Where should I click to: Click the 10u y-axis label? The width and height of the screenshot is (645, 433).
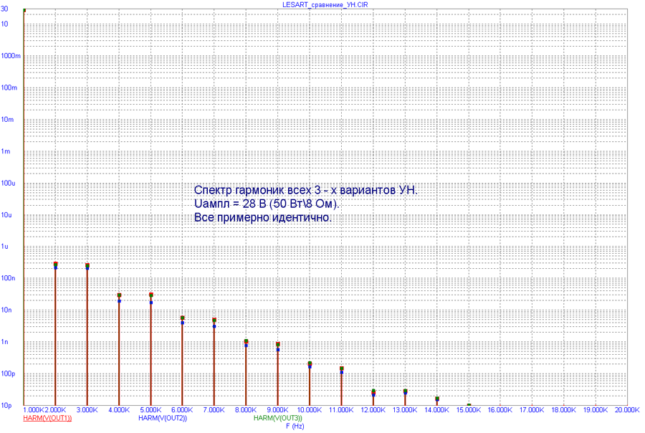(6, 215)
